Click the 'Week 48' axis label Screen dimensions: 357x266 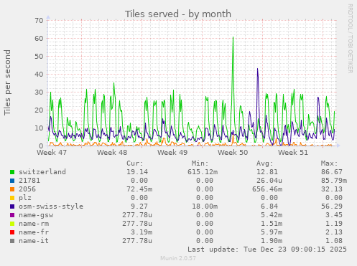(x=112, y=153)
